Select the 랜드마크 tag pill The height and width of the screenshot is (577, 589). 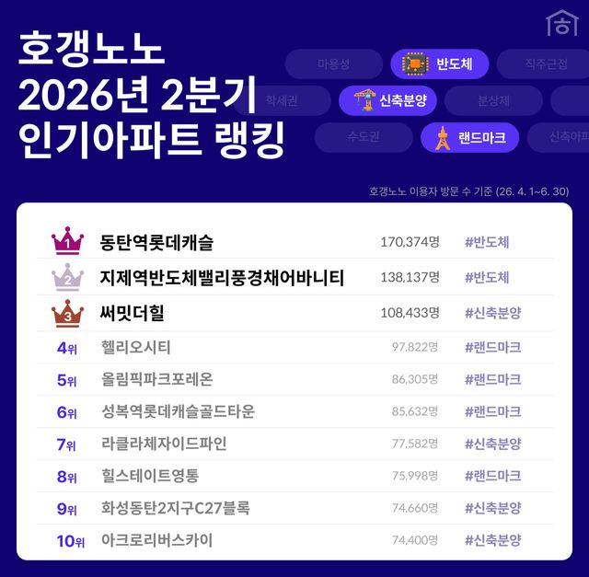pyautogui.click(x=470, y=137)
